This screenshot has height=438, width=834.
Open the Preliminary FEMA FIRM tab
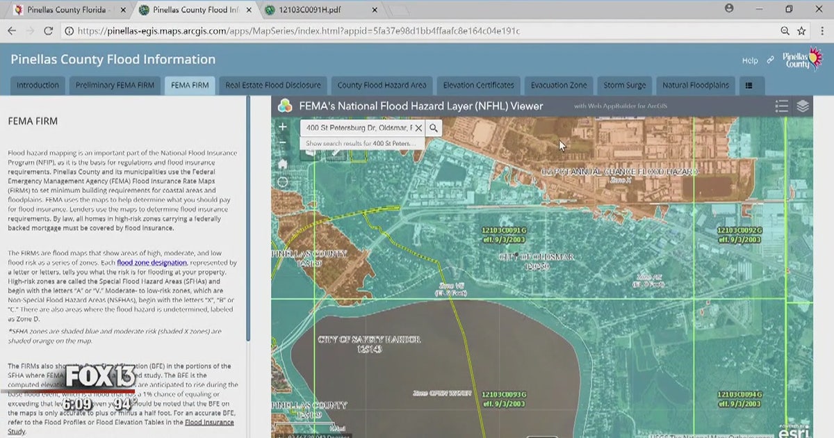[x=115, y=86]
